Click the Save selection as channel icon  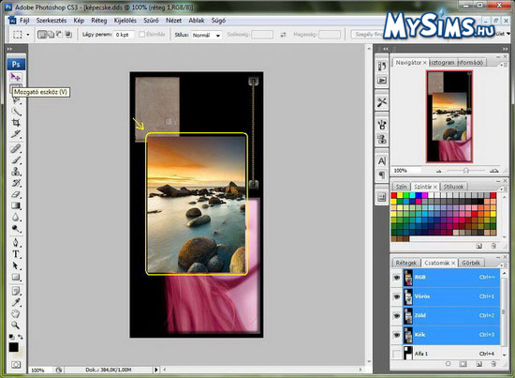(x=463, y=364)
